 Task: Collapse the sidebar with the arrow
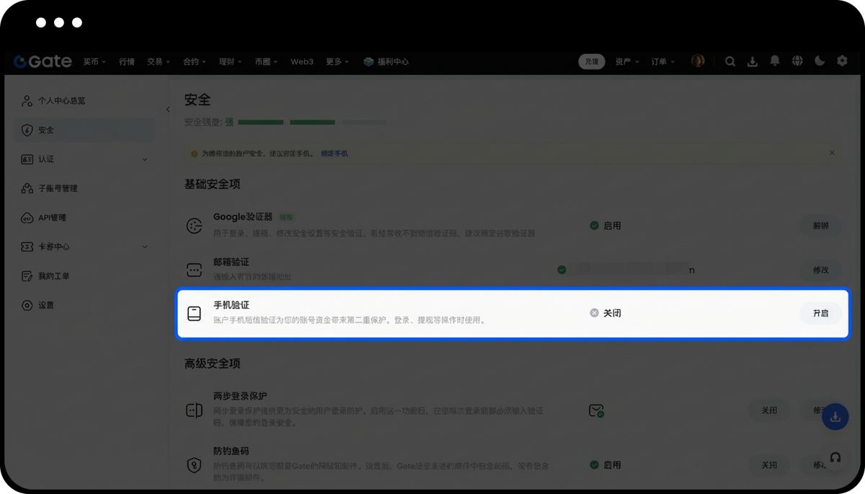pyautogui.click(x=168, y=110)
